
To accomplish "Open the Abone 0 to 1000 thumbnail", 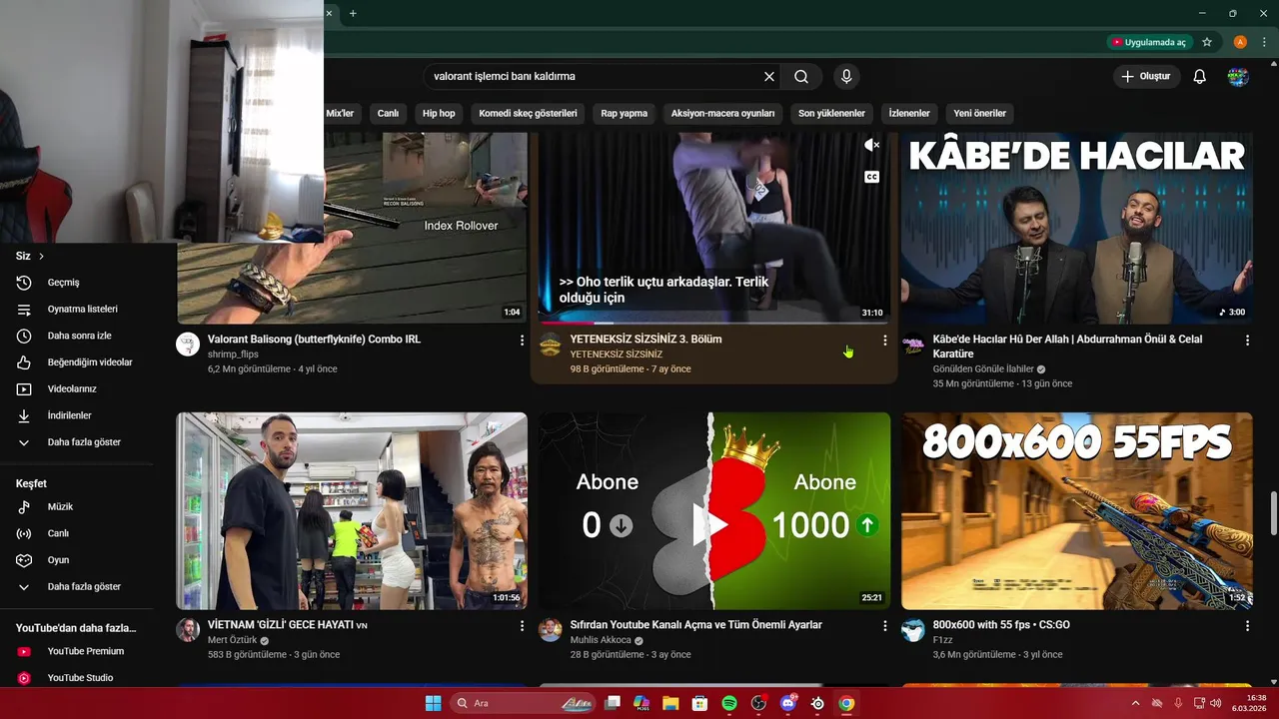I will tap(714, 510).
